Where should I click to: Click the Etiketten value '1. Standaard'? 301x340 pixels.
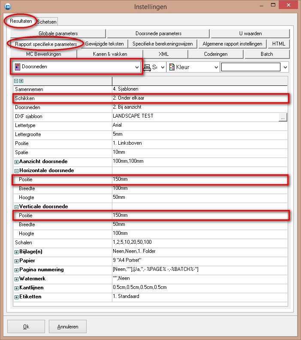pos(126,296)
